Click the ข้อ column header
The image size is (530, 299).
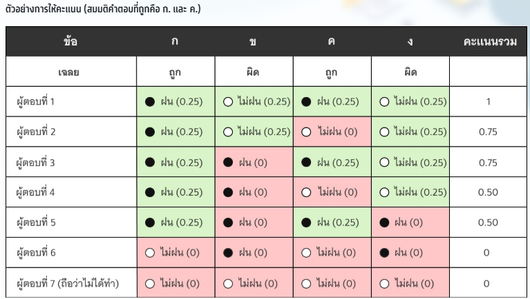tap(70, 41)
